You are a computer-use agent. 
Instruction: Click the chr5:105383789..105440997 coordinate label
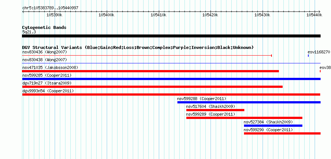50,8
